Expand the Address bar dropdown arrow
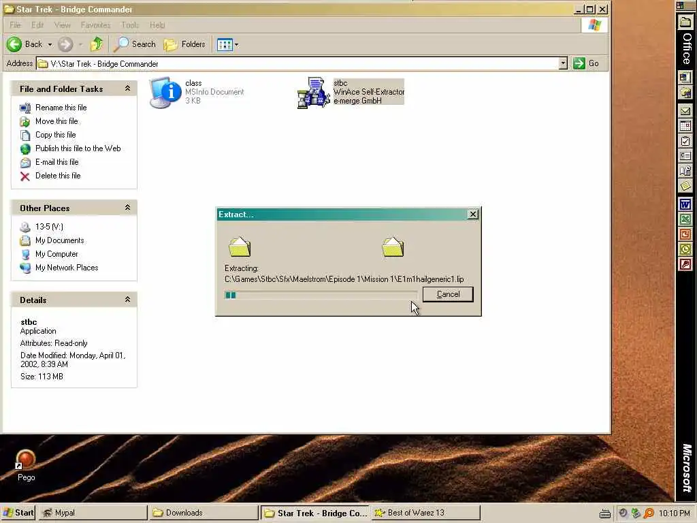Image resolution: width=697 pixels, height=523 pixels. [x=563, y=63]
